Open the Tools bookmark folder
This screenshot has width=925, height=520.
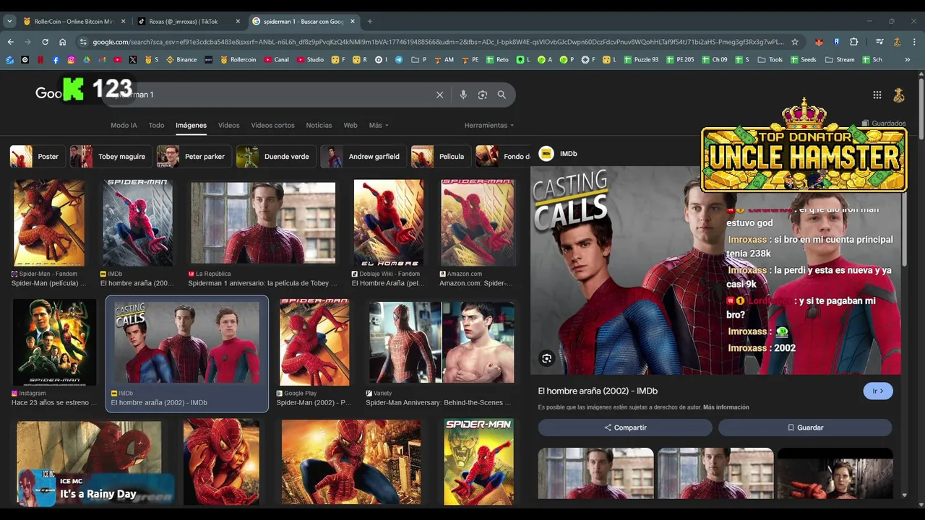click(770, 60)
